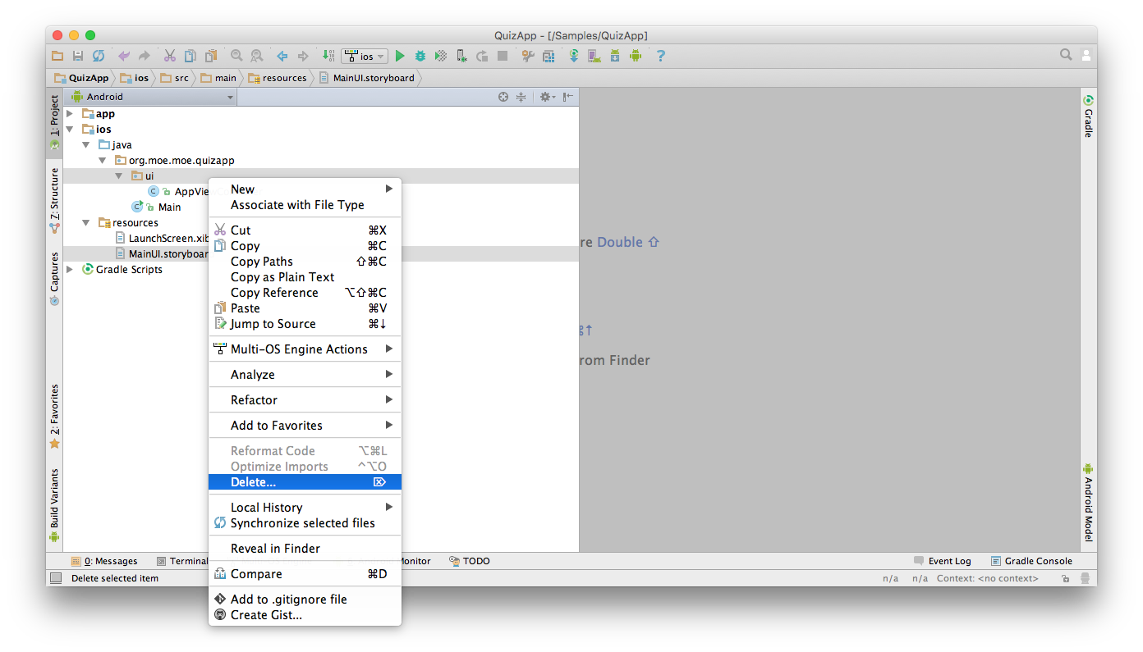
Task: Click the Hide project panel icon
Action: pos(568,97)
